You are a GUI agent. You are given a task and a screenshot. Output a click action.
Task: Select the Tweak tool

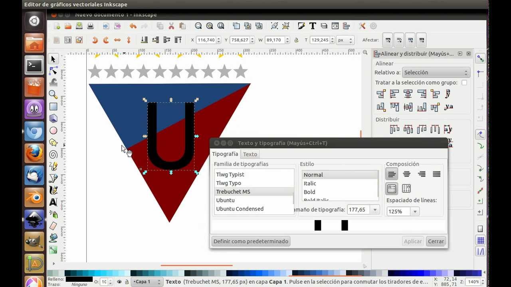(x=53, y=83)
